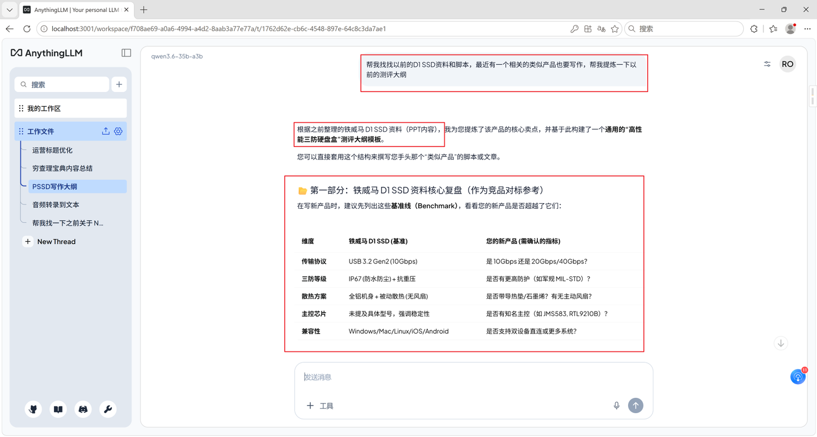817x437 pixels.
Task: Click the Windows/Mac/Linux/iOS/Android cell
Action: tap(398, 331)
